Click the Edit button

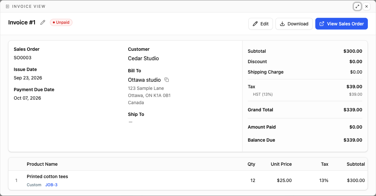pyautogui.click(x=260, y=24)
